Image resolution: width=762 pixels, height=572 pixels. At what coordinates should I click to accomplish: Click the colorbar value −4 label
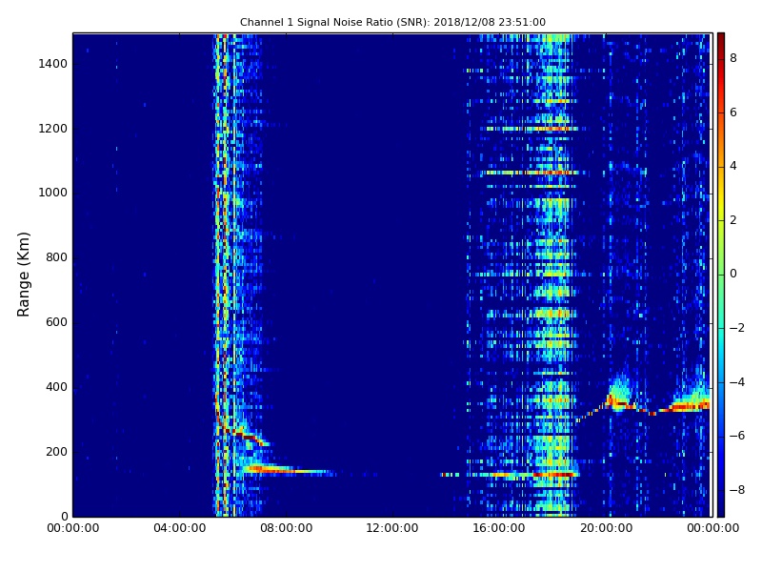click(737, 382)
